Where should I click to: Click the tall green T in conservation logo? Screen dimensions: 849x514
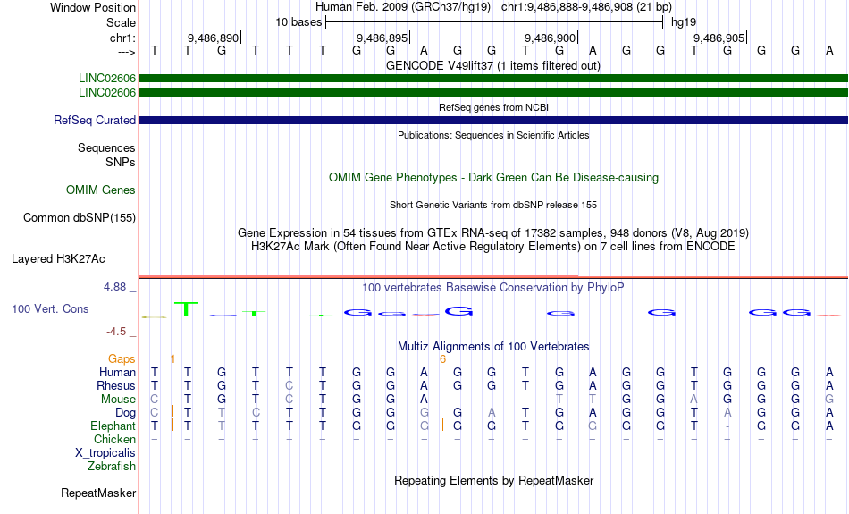point(186,309)
